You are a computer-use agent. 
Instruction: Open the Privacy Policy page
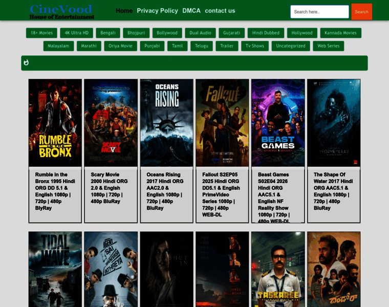pyautogui.click(x=157, y=11)
